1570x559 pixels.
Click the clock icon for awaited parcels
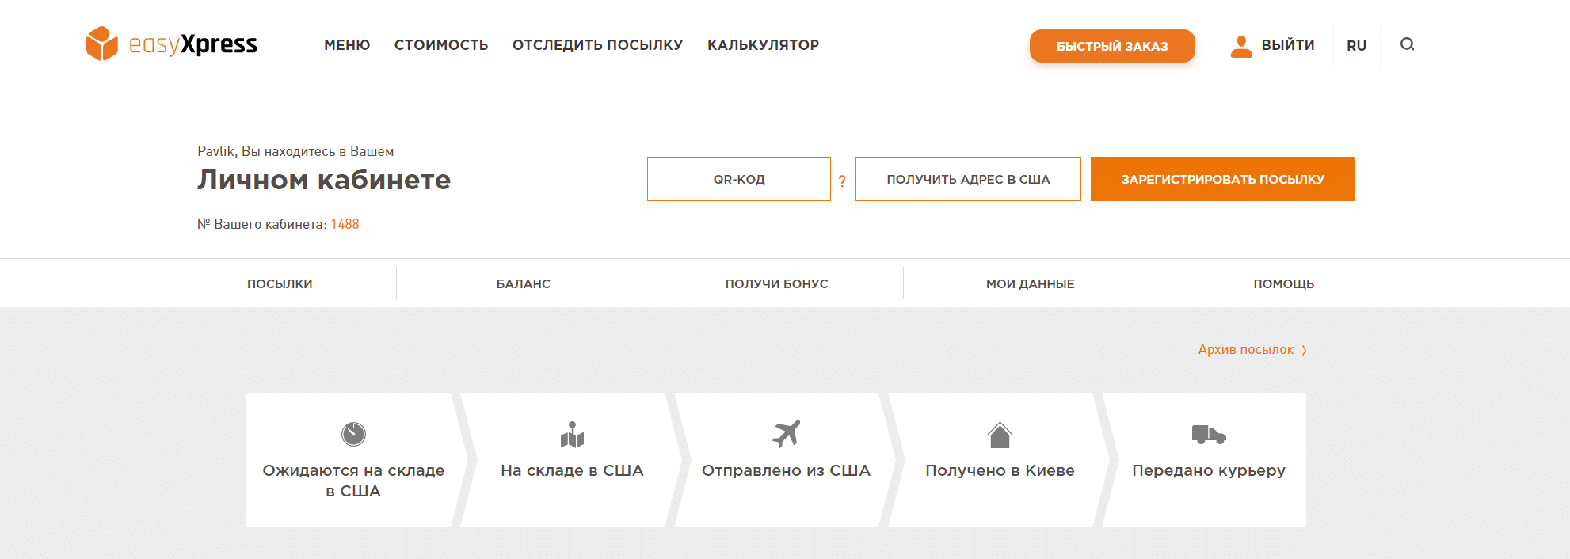(353, 434)
